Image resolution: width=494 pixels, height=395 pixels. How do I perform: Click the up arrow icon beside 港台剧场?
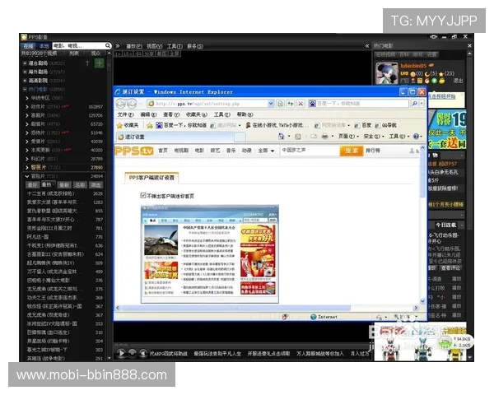(x=87, y=63)
